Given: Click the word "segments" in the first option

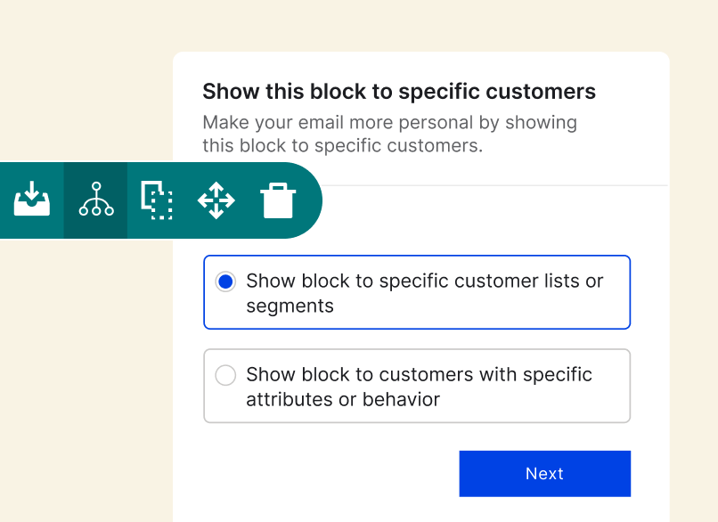Looking at the screenshot, I should (290, 306).
